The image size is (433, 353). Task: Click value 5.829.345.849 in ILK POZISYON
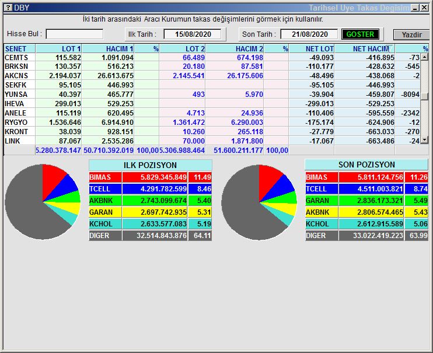[x=163, y=177]
